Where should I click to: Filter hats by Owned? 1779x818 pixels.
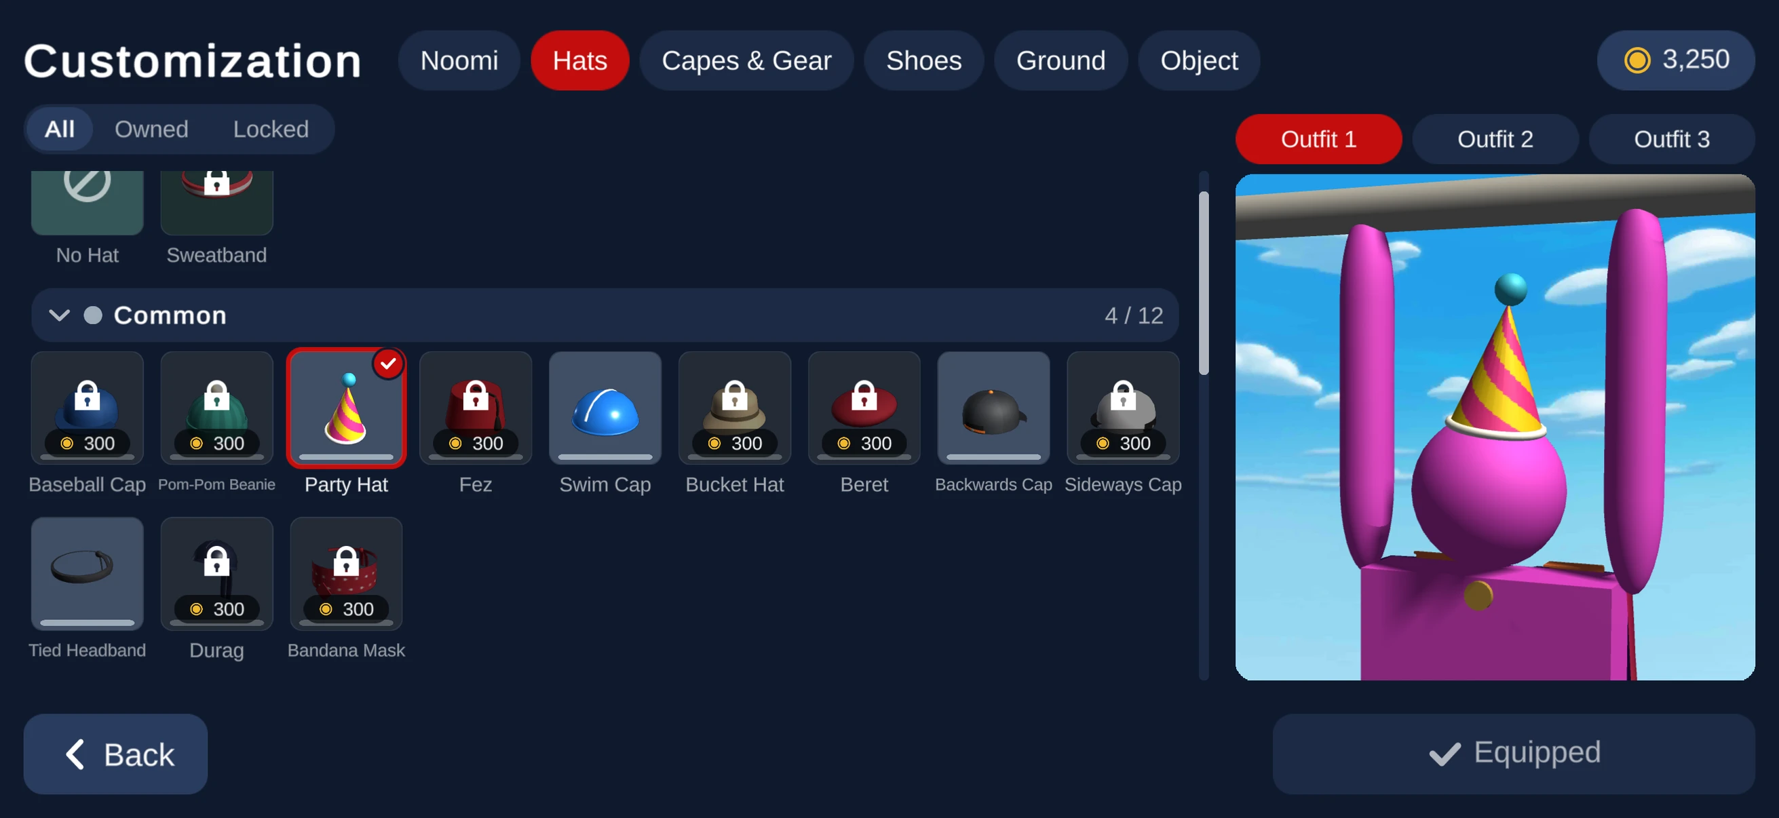tap(151, 129)
